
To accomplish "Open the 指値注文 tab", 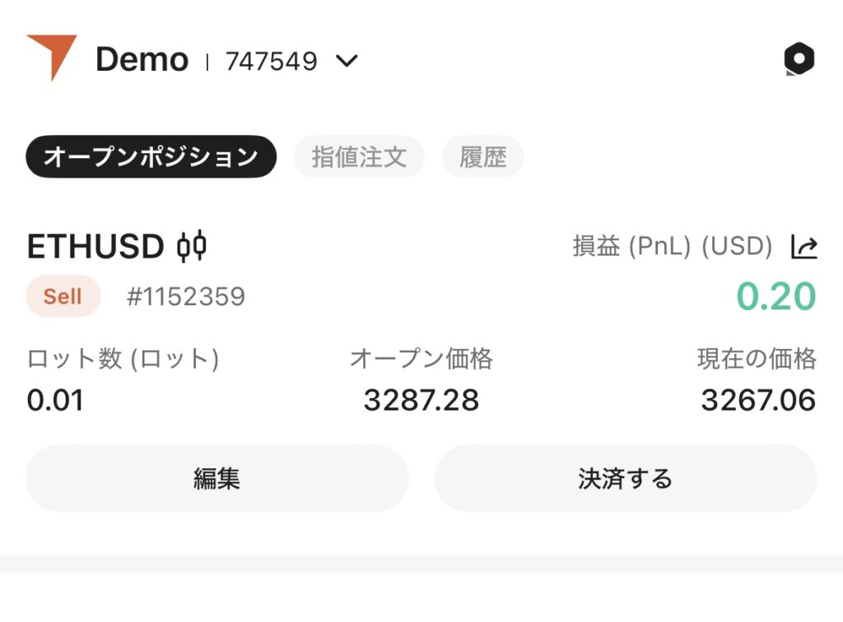I will 359,156.
